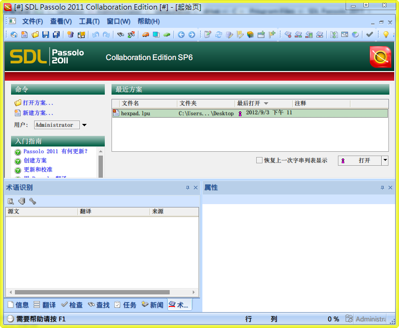Image resolution: width=399 pixels, height=328 pixels.
Task: Click the add window plus icon
Action: (x=261, y=35)
